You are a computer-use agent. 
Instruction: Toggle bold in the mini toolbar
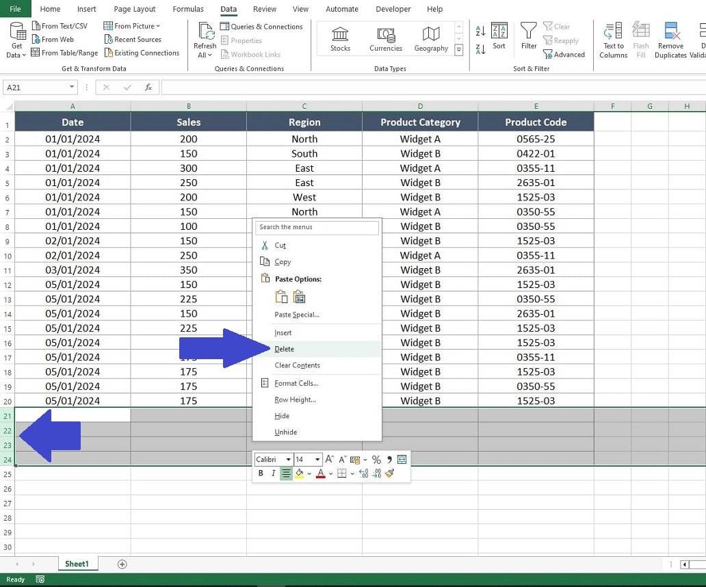pos(260,473)
